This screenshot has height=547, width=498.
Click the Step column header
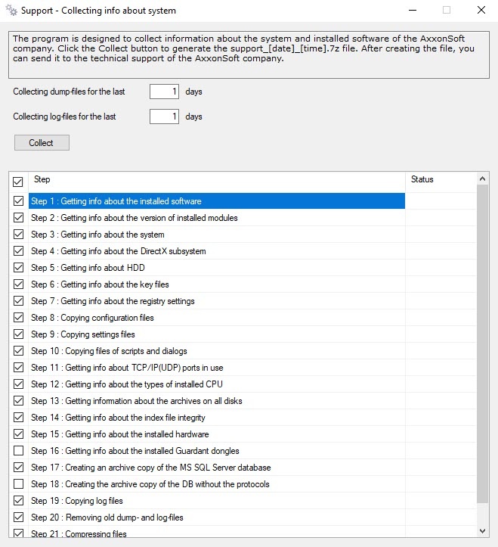click(x=216, y=180)
